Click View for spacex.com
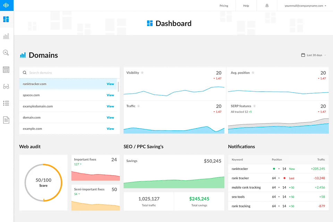 (x=110, y=95)
